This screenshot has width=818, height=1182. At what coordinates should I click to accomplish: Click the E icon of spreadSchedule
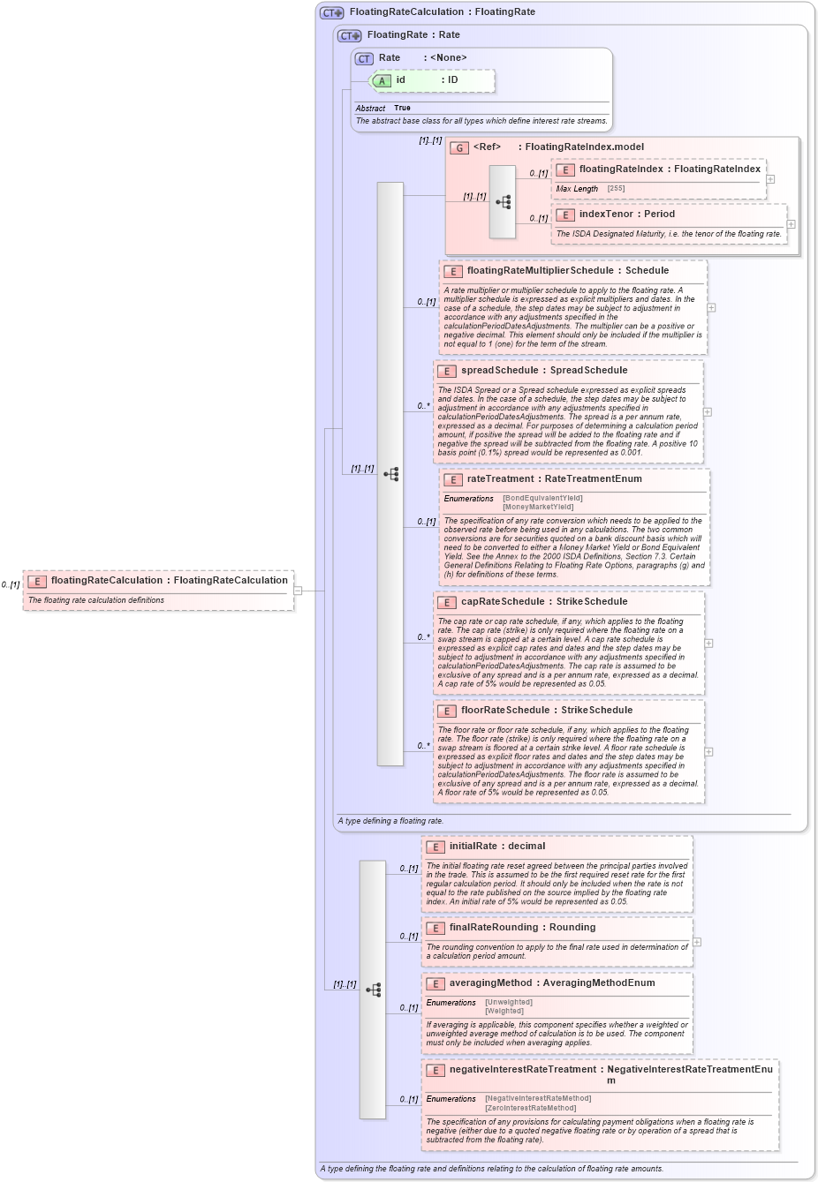coord(447,371)
